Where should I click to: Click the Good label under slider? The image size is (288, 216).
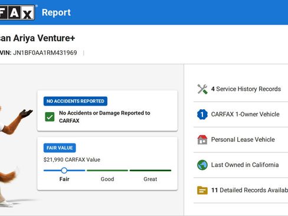107,179
